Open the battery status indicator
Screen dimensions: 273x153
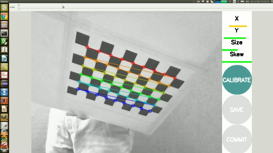click(242, 2)
